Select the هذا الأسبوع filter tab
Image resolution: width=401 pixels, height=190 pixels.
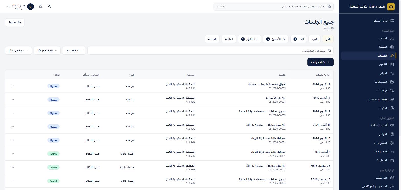tap(276, 39)
